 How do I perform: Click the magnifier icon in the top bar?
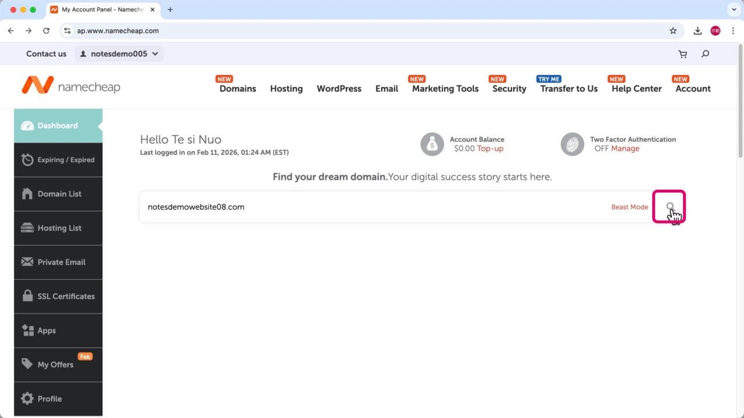point(705,54)
